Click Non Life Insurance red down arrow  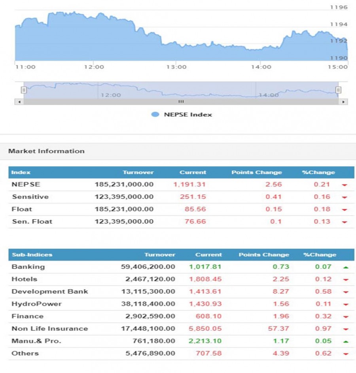point(346,329)
